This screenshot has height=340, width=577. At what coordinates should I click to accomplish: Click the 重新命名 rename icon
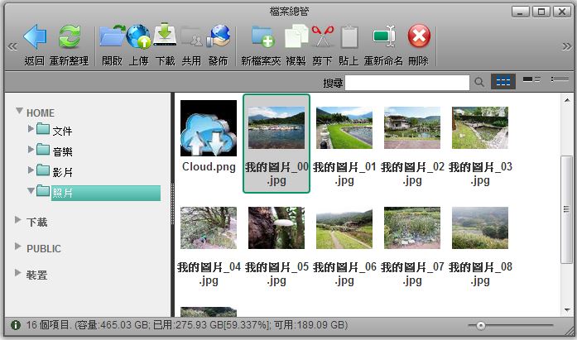pos(383,37)
